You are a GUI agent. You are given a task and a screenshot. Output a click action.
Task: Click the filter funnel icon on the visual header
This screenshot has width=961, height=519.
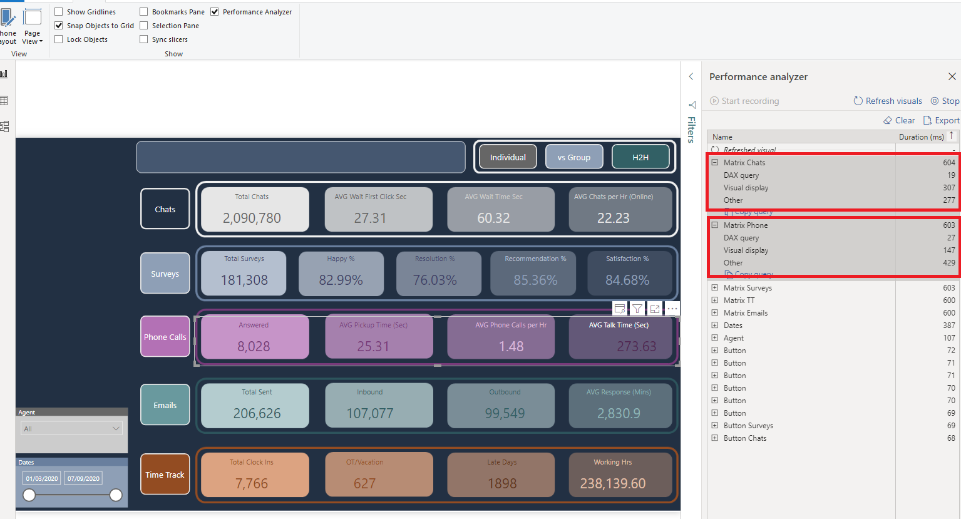pos(637,309)
